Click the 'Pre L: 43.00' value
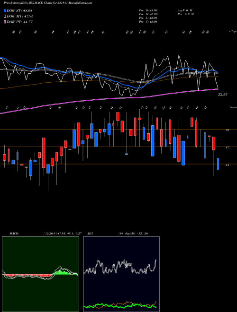Viewport: 237px width, 312px height. (148, 18)
